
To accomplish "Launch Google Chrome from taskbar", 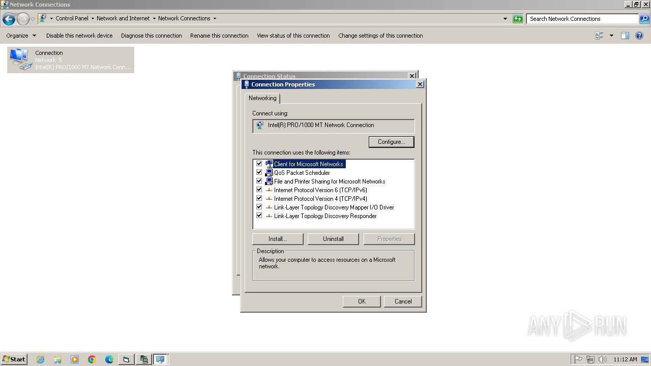I will (92, 359).
